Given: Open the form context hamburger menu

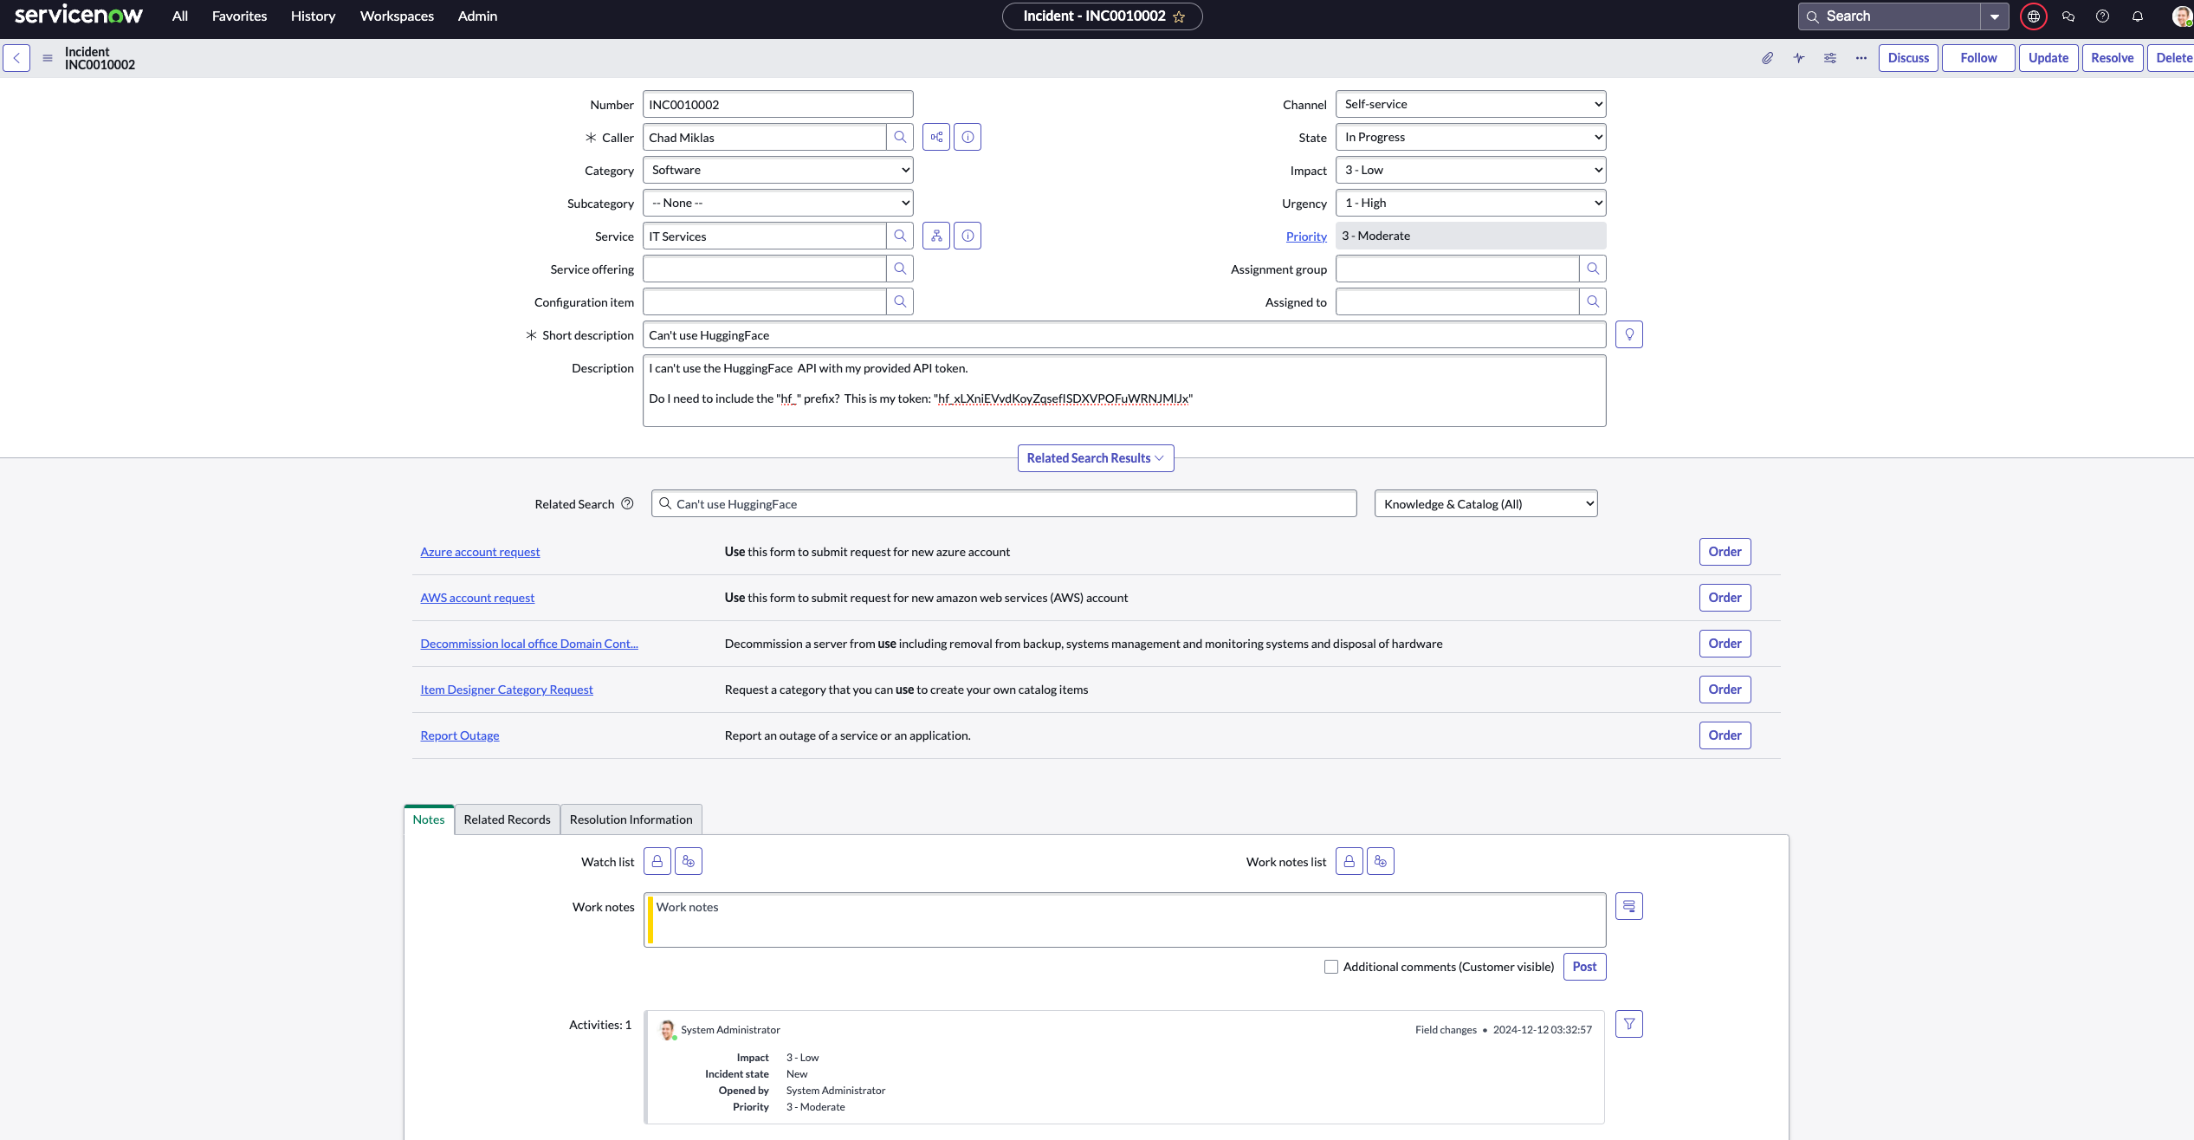Looking at the screenshot, I should (x=48, y=58).
